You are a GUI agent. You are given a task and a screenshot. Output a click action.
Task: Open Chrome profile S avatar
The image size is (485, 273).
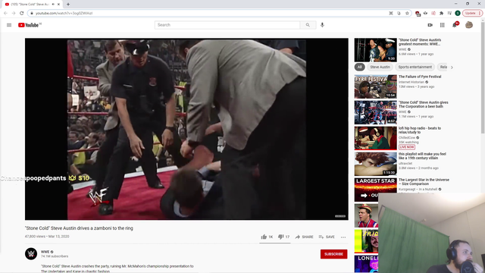(458, 14)
